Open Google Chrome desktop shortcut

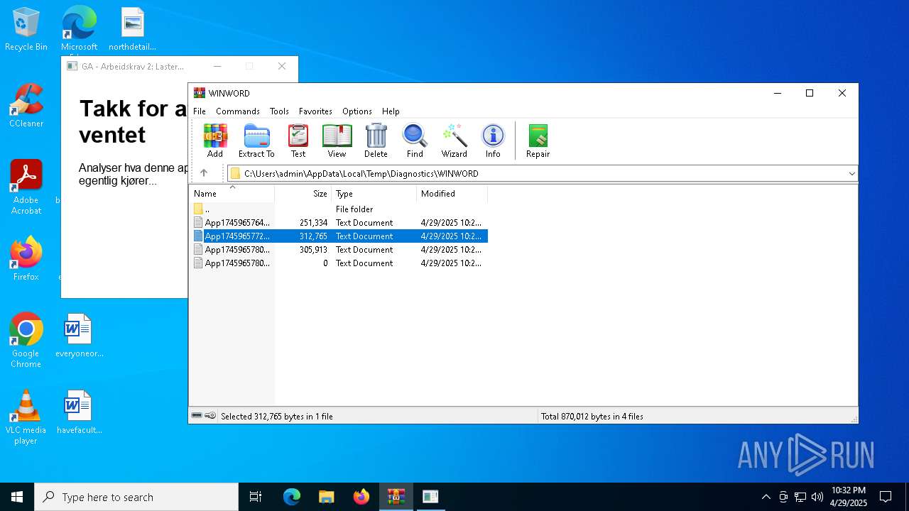[26, 341]
